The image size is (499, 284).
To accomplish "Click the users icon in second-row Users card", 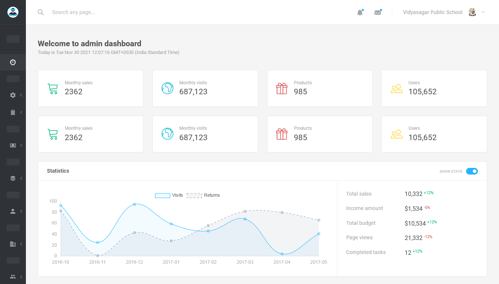I will pyautogui.click(x=397, y=134).
